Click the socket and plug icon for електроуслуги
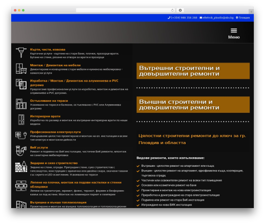The width and height of the screenshot is (265, 224). [x=21, y=135]
